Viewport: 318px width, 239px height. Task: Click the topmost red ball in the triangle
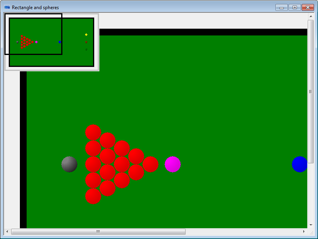(93, 132)
